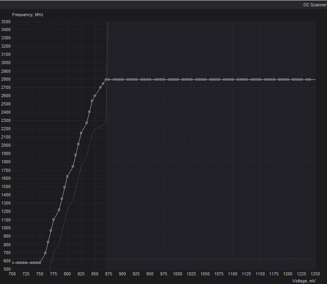Select the first curve point at 700 mV

click(x=13, y=263)
